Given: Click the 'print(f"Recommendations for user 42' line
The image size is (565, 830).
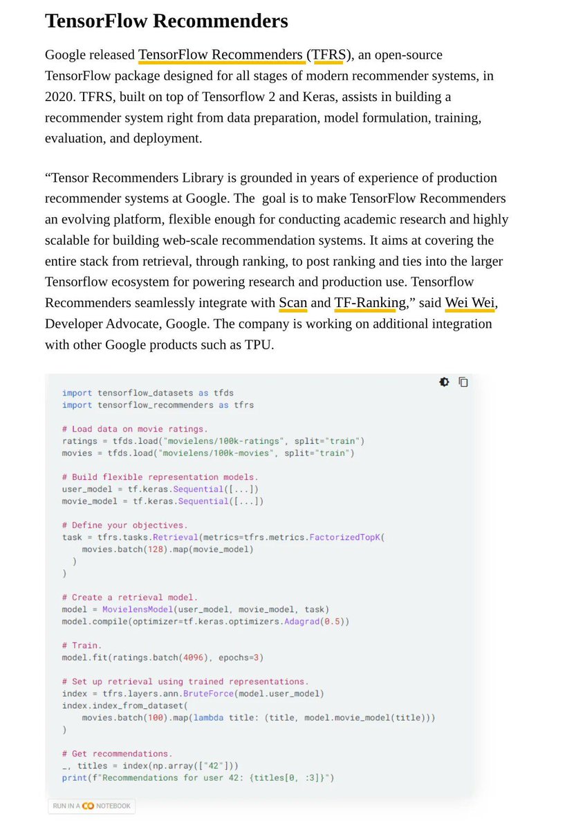Looking at the screenshot, I should [198, 777].
